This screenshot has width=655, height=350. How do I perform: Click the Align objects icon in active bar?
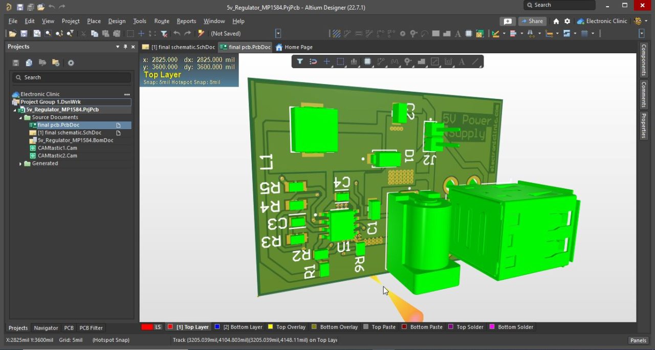tap(354, 61)
